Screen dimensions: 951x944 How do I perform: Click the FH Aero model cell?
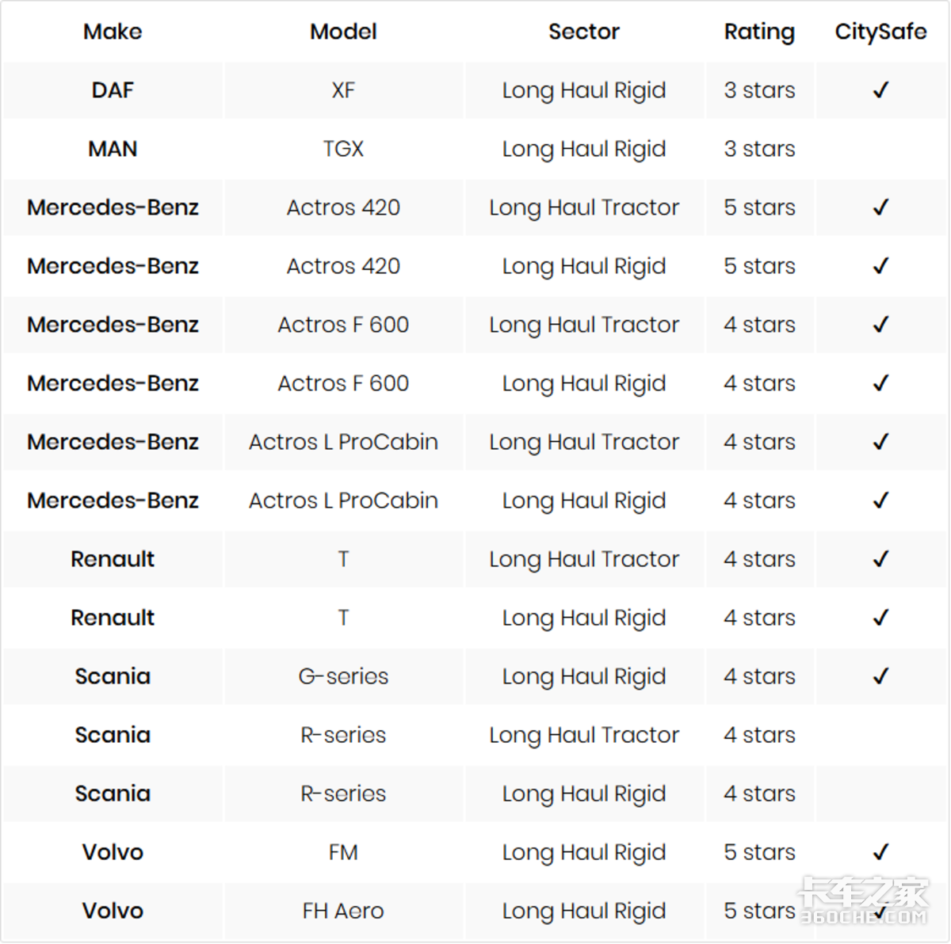[343, 911]
